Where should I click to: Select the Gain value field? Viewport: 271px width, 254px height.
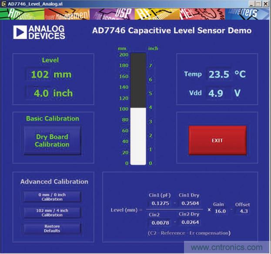coord(220,211)
